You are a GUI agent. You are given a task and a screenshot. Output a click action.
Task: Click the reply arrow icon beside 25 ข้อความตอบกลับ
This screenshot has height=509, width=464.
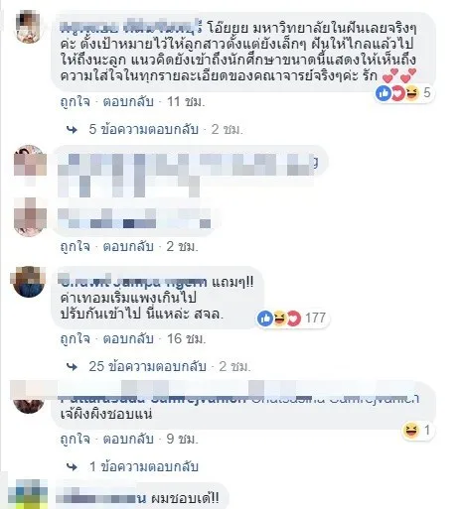[x=72, y=366]
